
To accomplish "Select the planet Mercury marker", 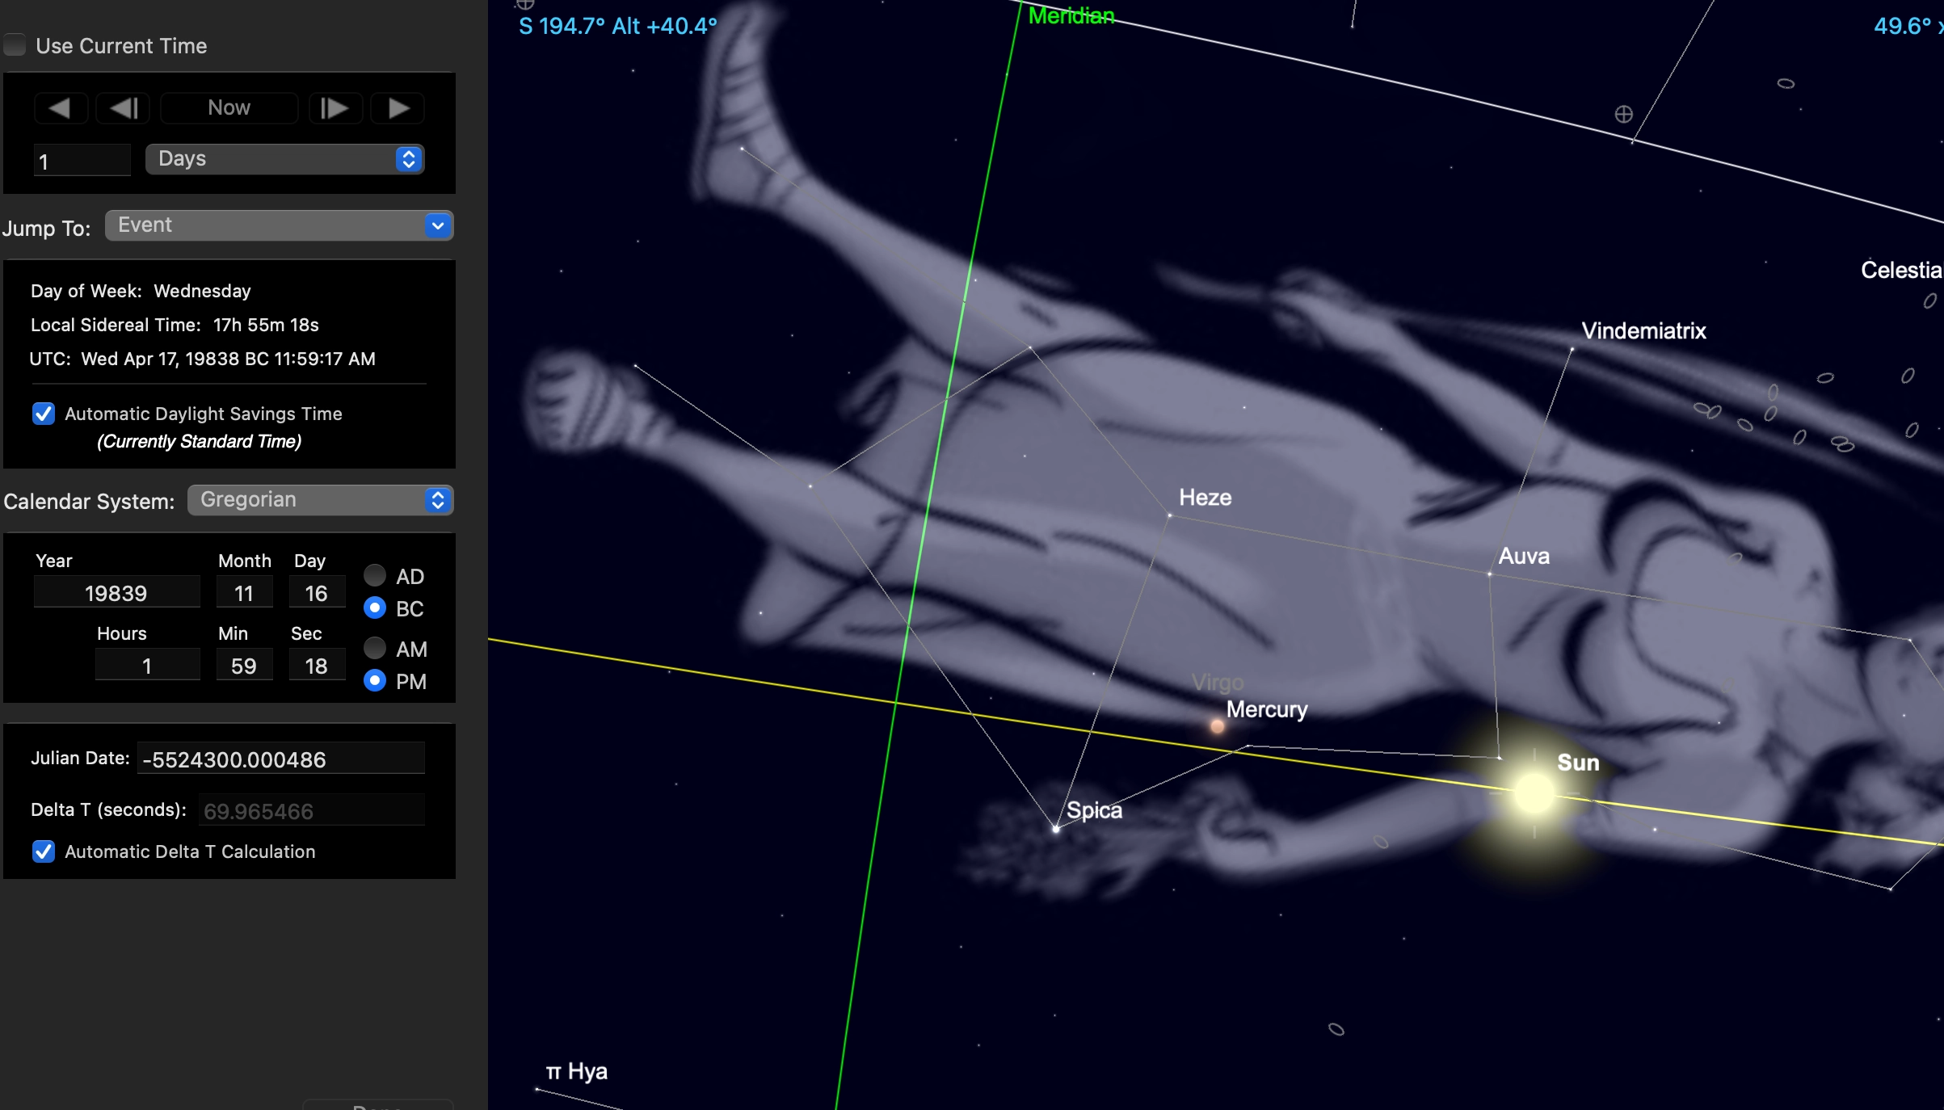I will tap(1217, 726).
